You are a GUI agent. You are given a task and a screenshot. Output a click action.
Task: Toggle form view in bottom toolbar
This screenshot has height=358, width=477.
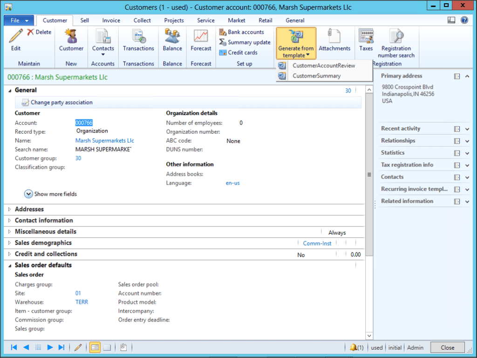tap(95, 347)
